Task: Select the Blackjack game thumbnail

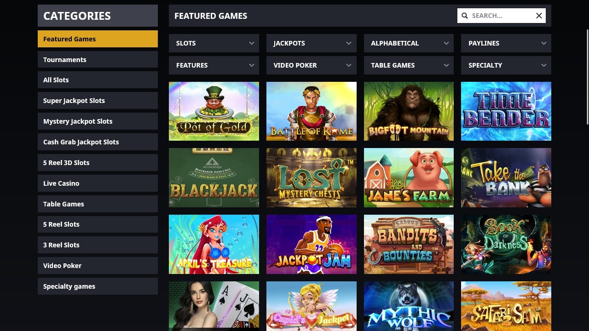Action: [214, 177]
